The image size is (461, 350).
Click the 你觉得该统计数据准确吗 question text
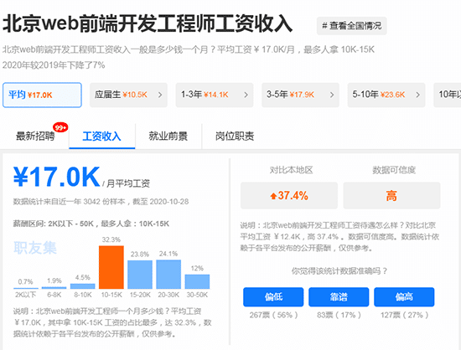point(339,270)
